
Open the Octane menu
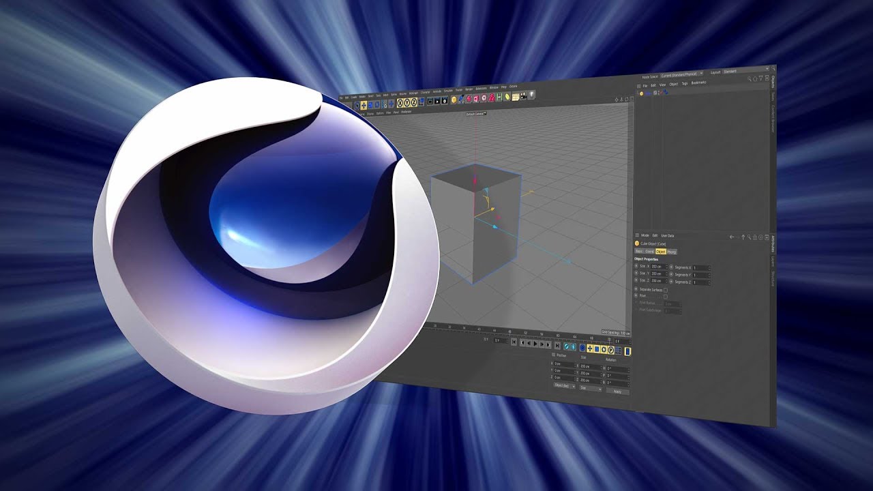pyautogui.click(x=513, y=86)
